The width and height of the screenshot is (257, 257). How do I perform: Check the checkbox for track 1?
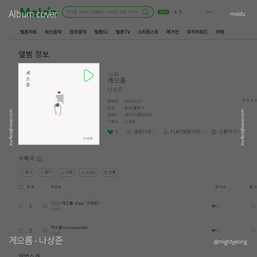click(21, 206)
